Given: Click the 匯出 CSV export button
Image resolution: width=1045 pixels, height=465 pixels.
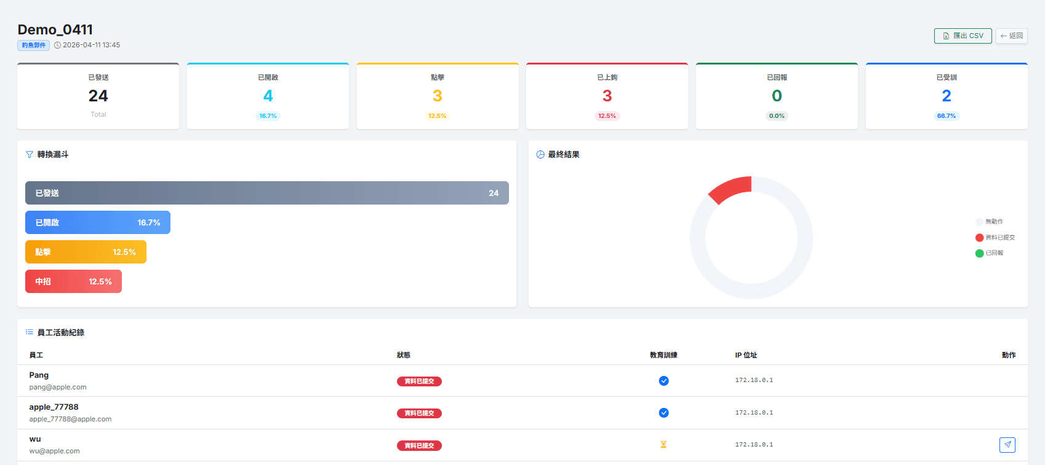Looking at the screenshot, I should (x=963, y=36).
